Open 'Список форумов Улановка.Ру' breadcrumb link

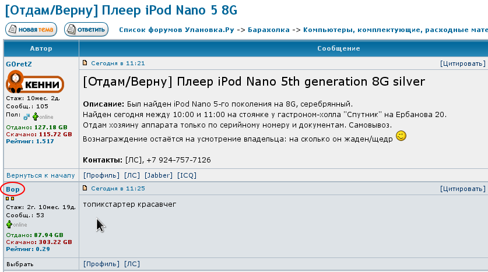(177, 30)
